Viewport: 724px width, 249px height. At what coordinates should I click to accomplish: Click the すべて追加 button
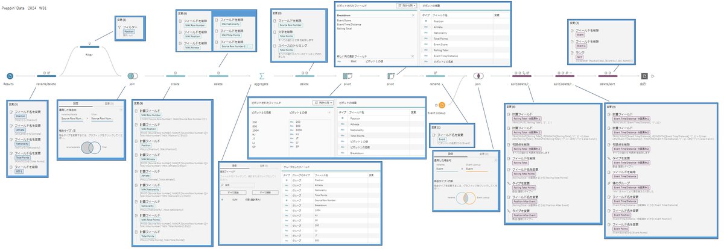point(233,192)
